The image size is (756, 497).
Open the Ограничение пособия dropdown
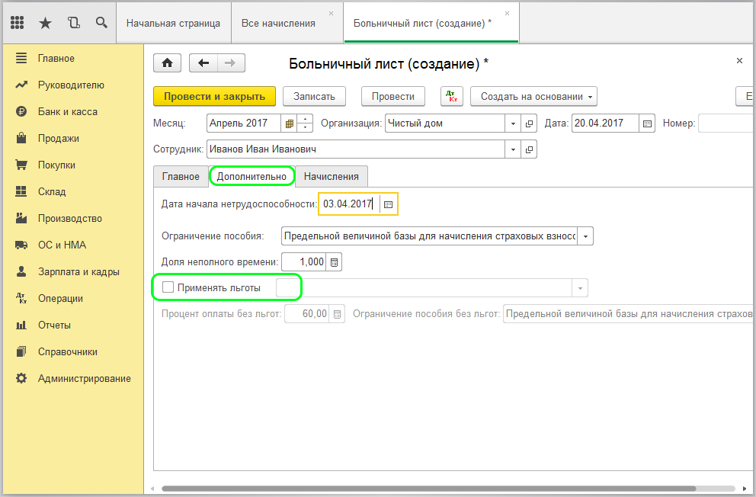pos(585,236)
